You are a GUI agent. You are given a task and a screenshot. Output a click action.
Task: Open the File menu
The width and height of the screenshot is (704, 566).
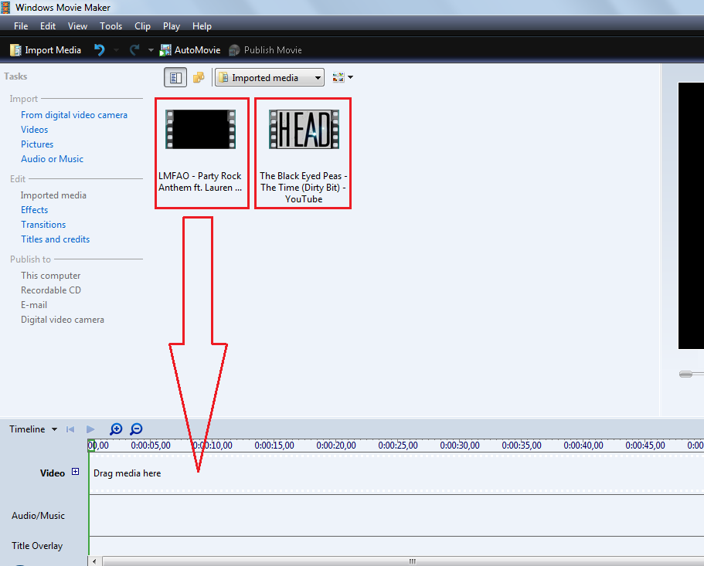21,26
